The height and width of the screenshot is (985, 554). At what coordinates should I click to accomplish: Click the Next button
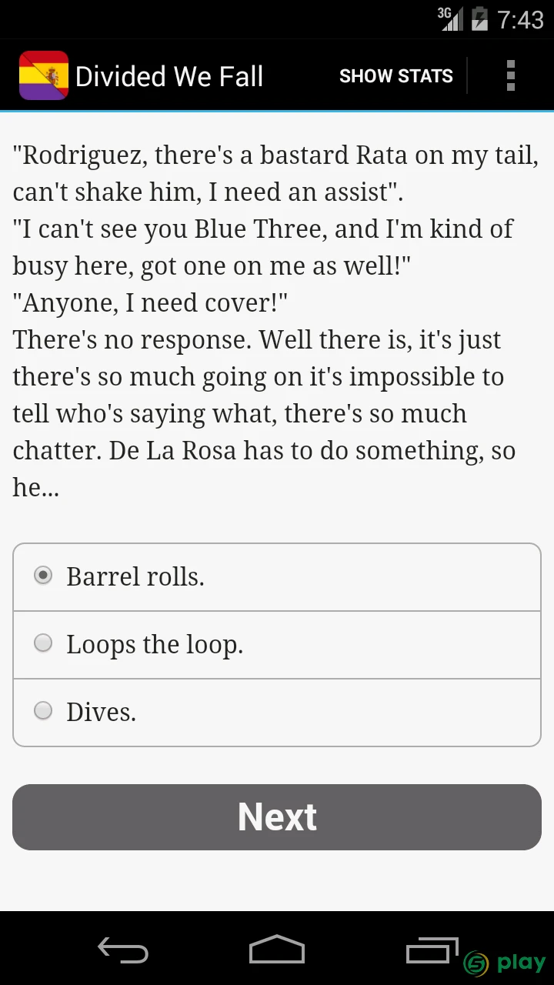pyautogui.click(x=277, y=817)
